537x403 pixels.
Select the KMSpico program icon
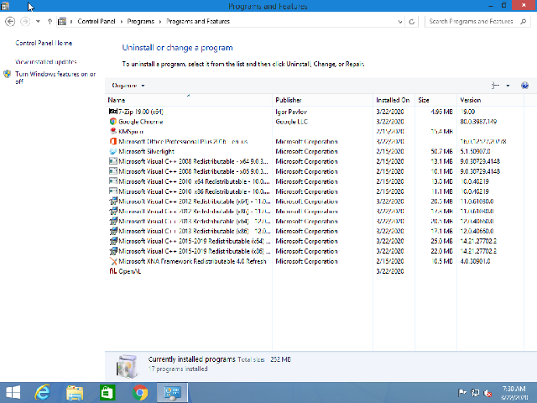tap(113, 132)
